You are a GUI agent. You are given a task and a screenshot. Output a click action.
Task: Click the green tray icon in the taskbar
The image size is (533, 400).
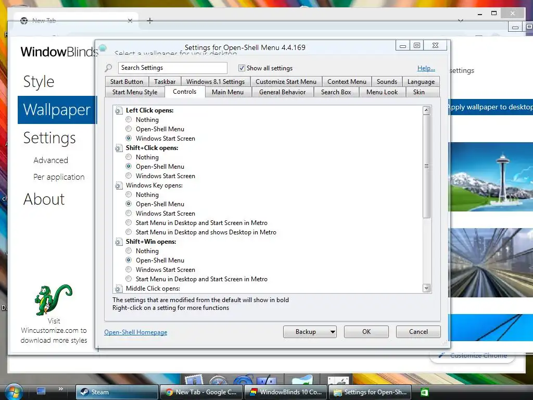click(x=424, y=392)
